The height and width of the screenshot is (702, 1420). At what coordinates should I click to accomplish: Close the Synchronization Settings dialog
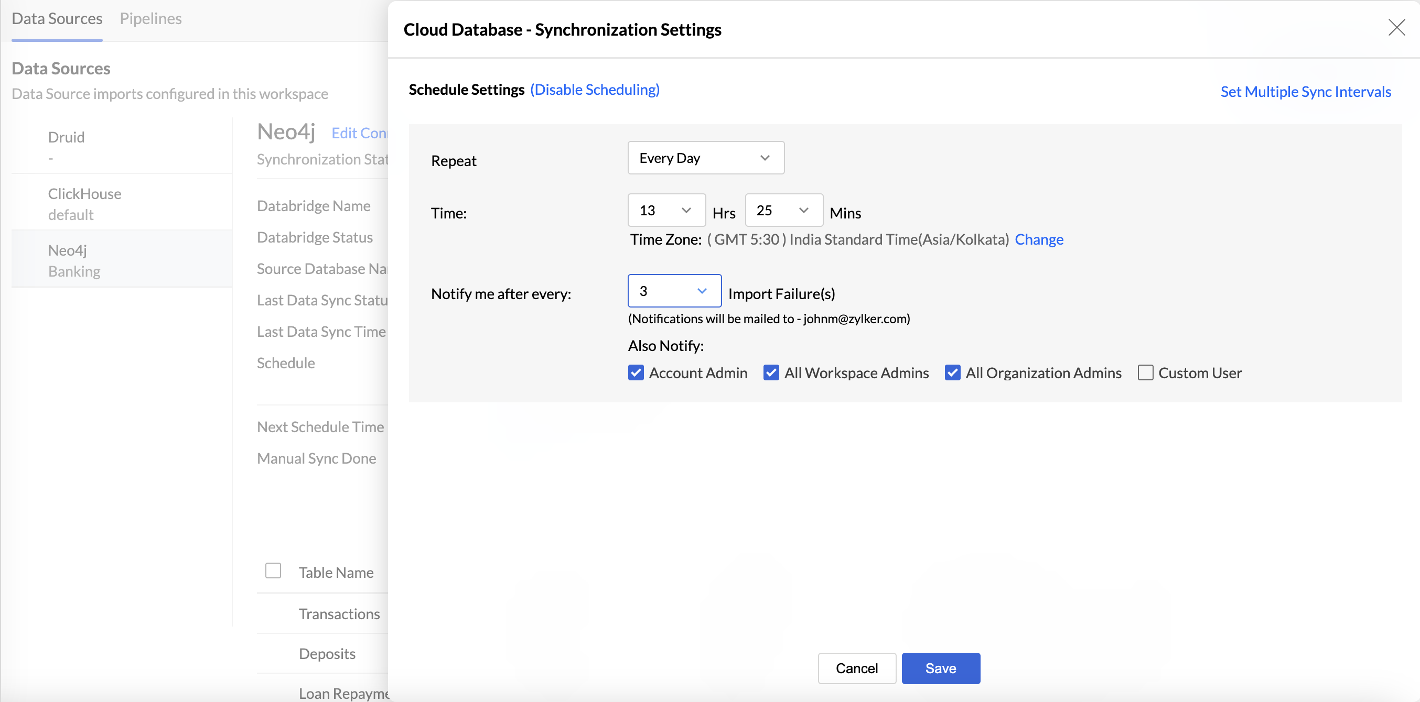tap(1396, 27)
